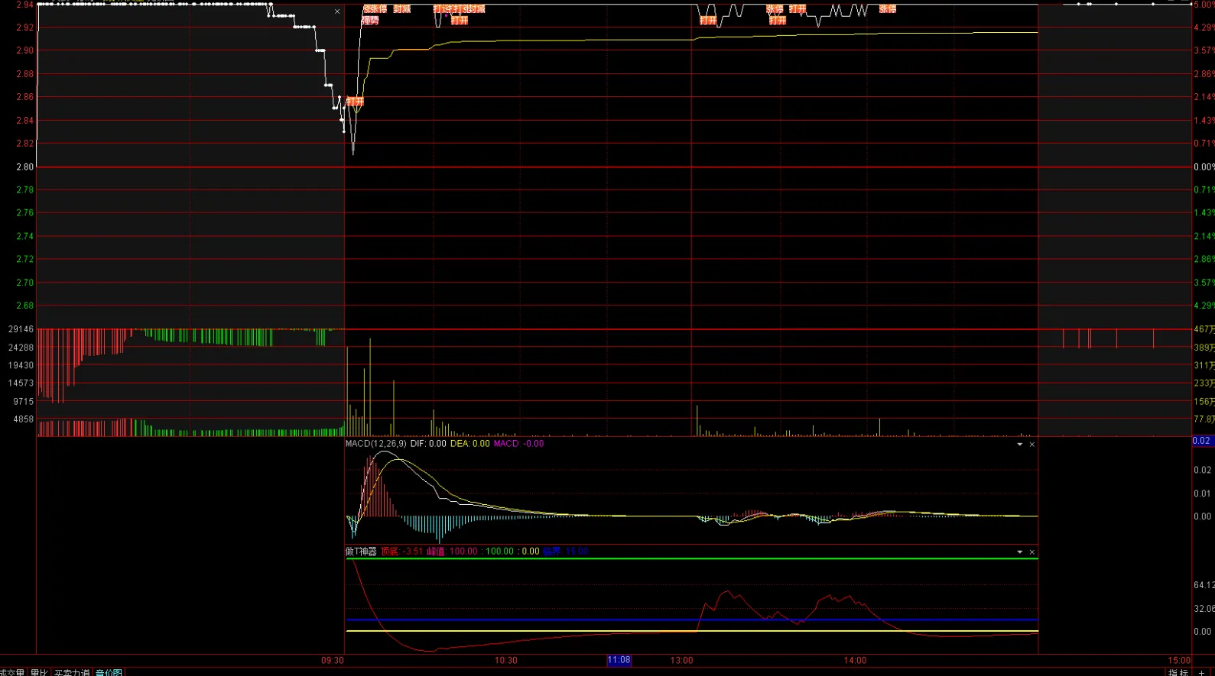Screen dimensions: 1215x676
Task: Click the 2.88 price axis label
Action: point(25,74)
